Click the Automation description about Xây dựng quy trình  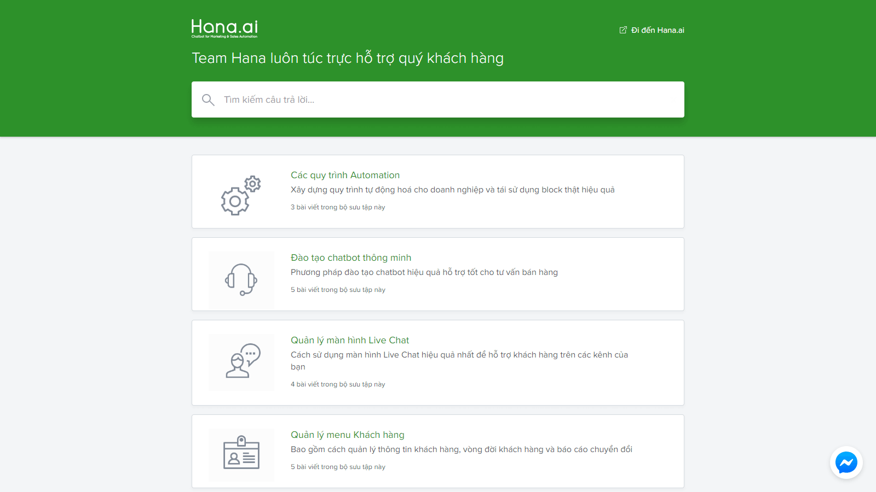453,190
